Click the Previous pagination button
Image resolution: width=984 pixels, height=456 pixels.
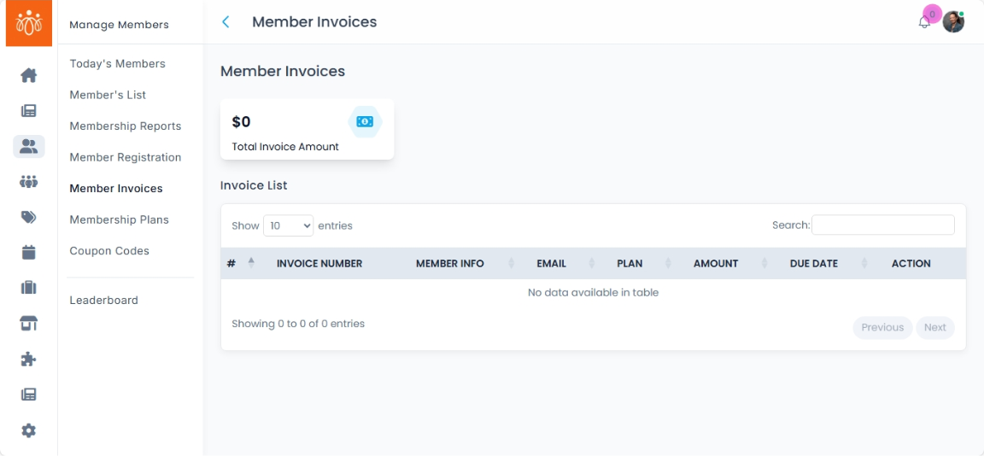[x=882, y=328]
